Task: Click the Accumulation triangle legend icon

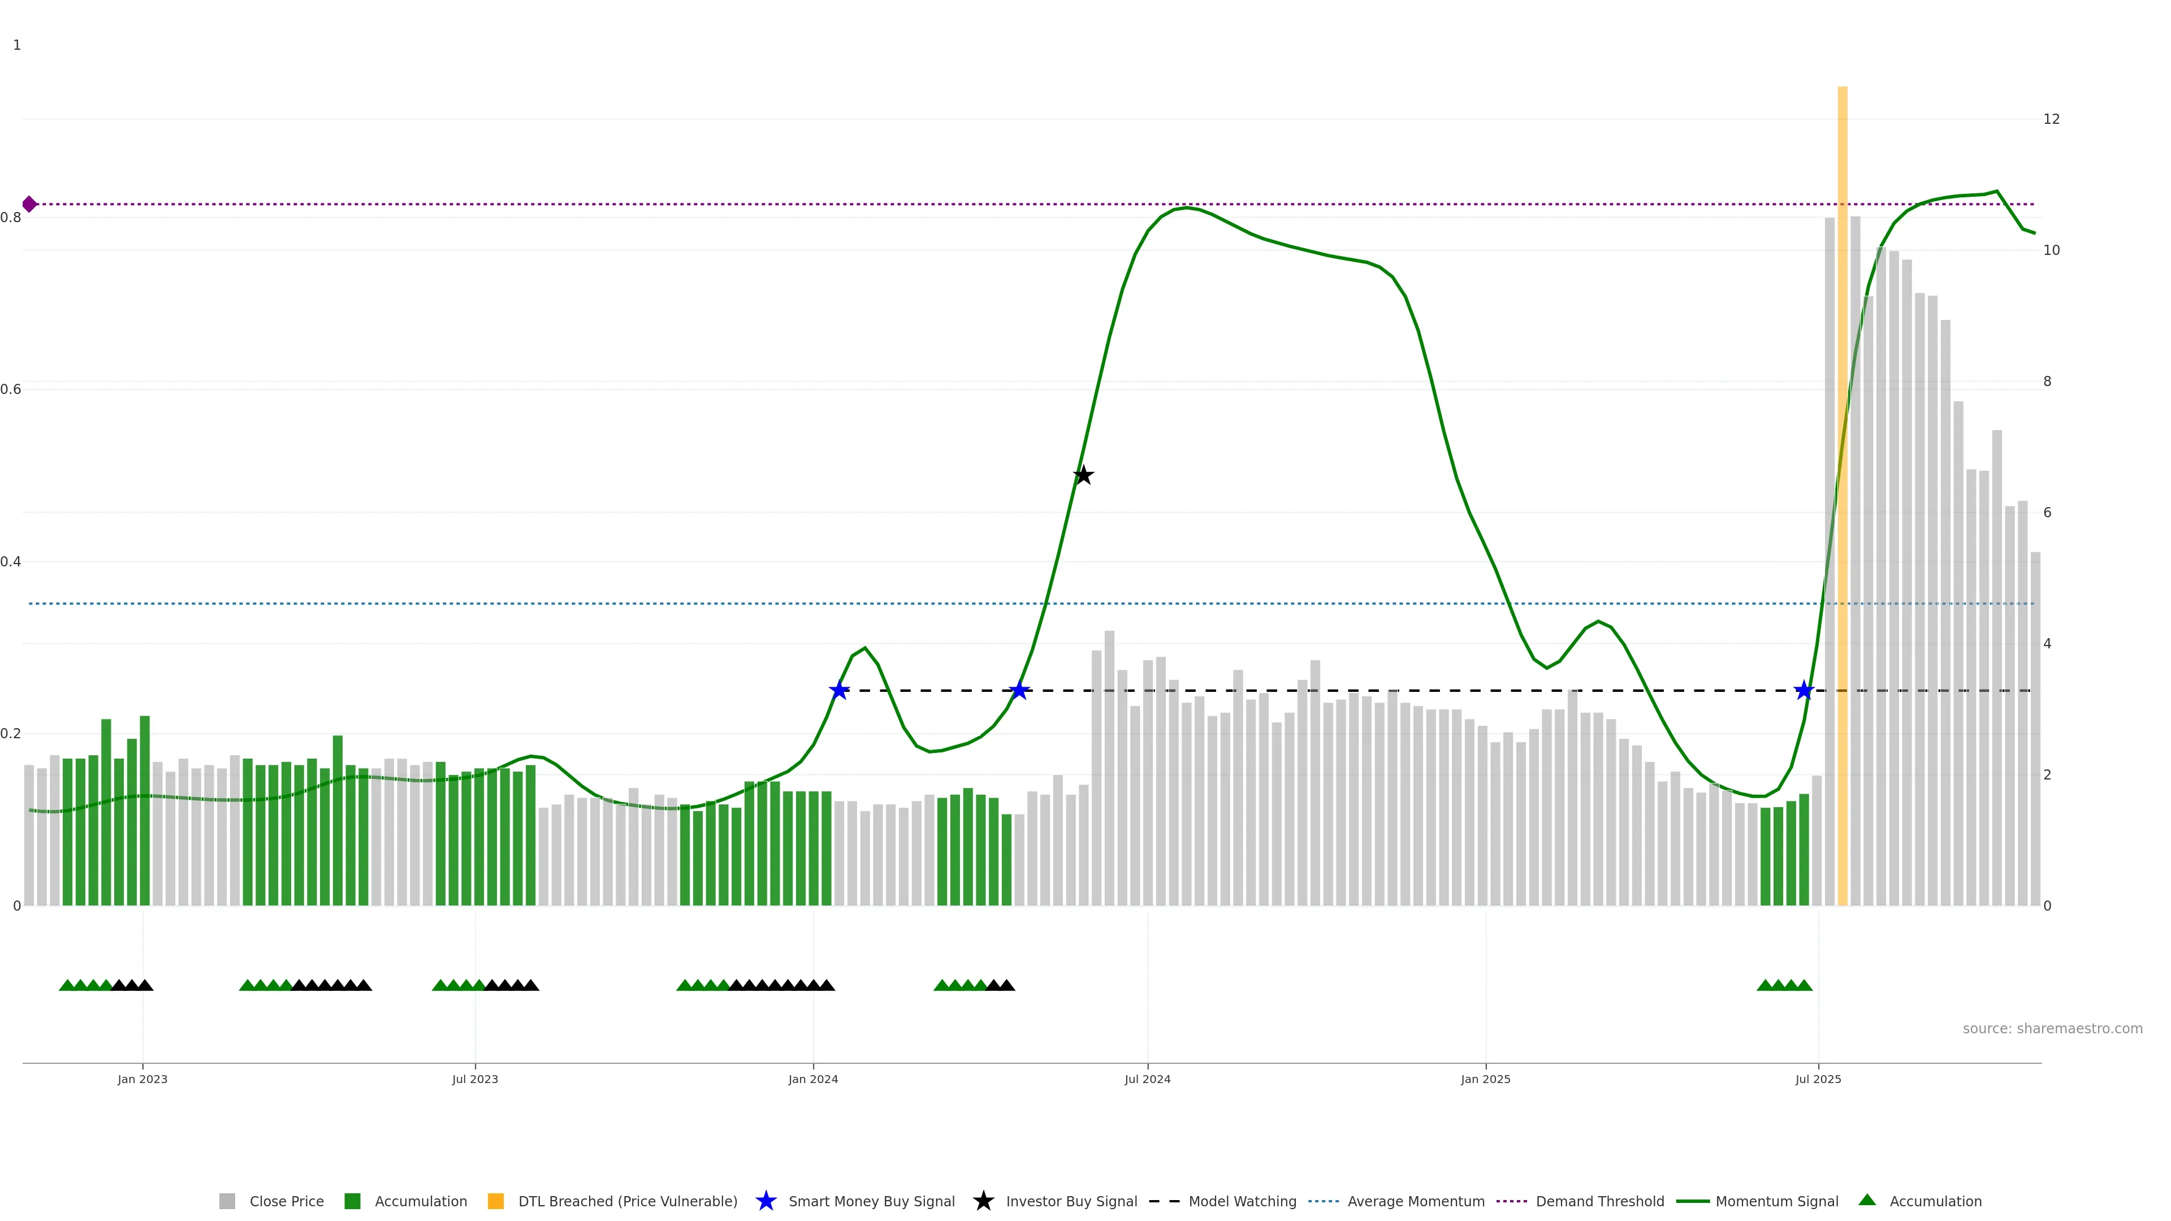Action: [1867, 1200]
